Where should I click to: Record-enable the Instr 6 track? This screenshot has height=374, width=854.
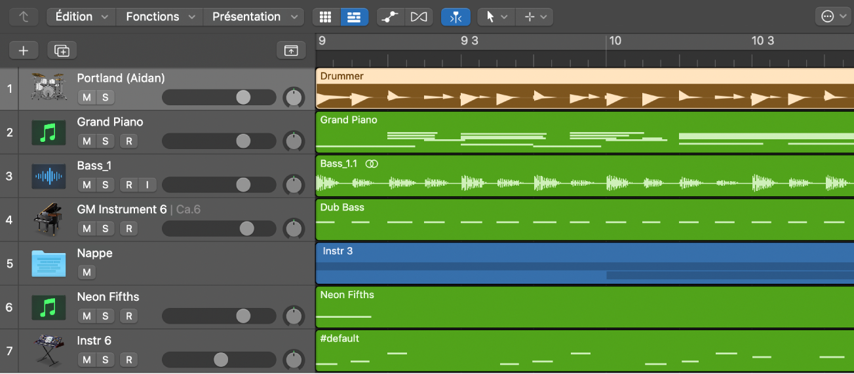click(129, 360)
